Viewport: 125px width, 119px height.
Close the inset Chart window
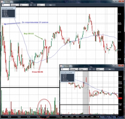(x=121, y=65)
